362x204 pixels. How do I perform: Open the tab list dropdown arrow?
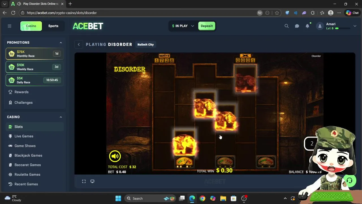5,4
